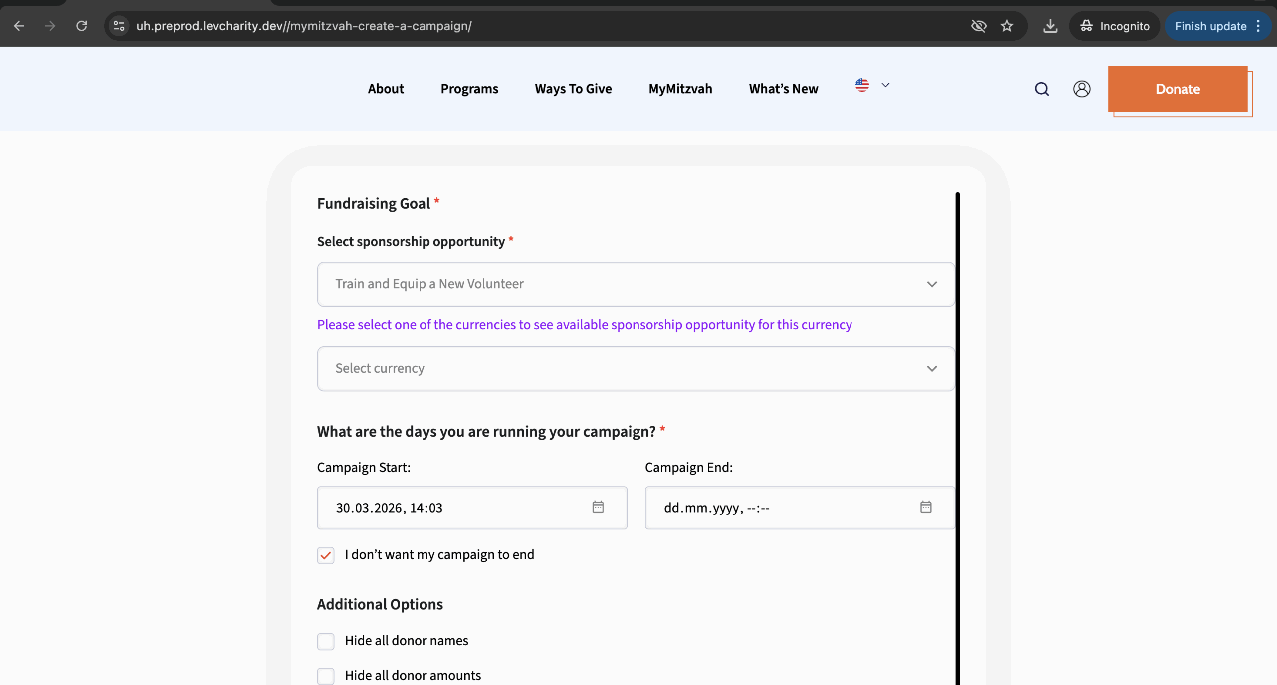Click the search magnifier icon in header
The image size is (1277, 685).
[1041, 89]
